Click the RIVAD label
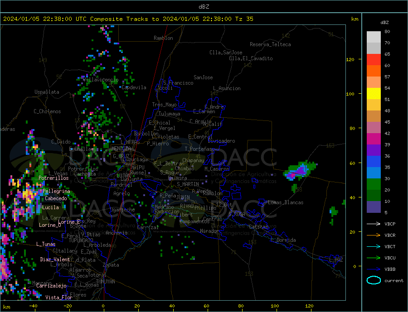The width and height of the screenshot is (408, 312). pos(187,206)
